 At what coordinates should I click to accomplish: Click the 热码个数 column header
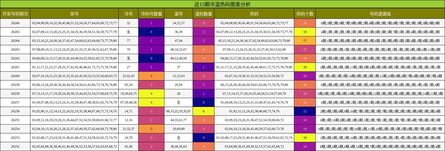point(305,13)
